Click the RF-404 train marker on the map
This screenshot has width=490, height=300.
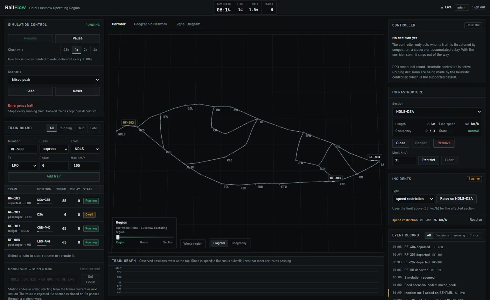coord(374,157)
